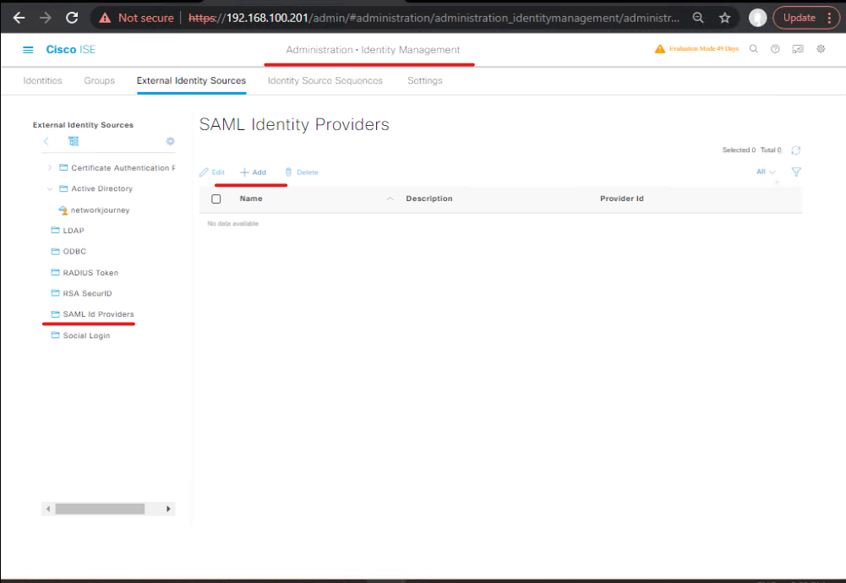Screen dimensions: 846x583
Task: Open the ISE search icon
Action: (x=754, y=49)
